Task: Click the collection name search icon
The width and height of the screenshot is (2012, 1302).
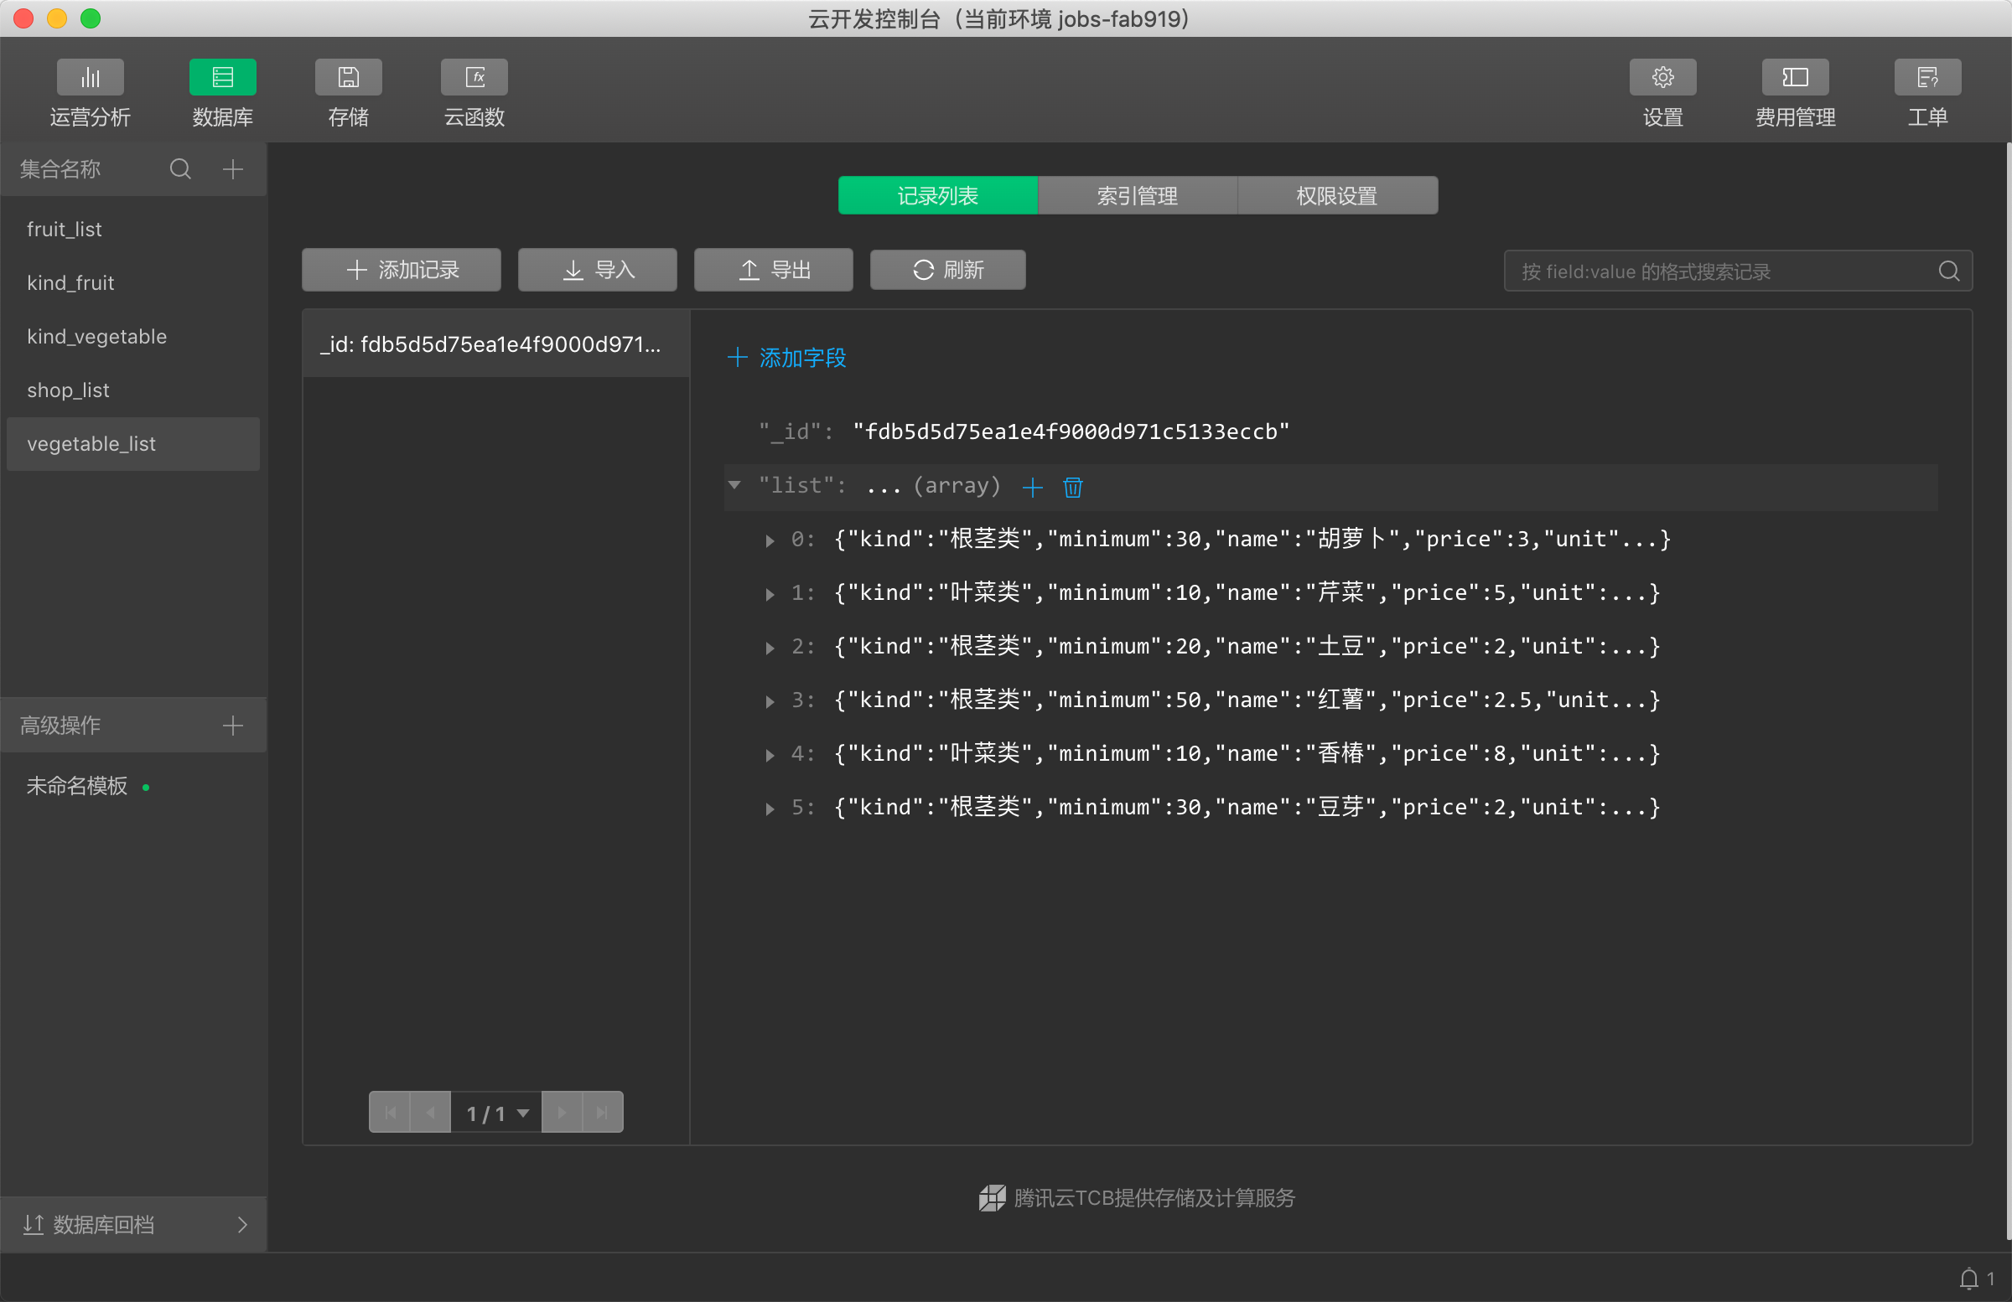Action: coord(180,169)
